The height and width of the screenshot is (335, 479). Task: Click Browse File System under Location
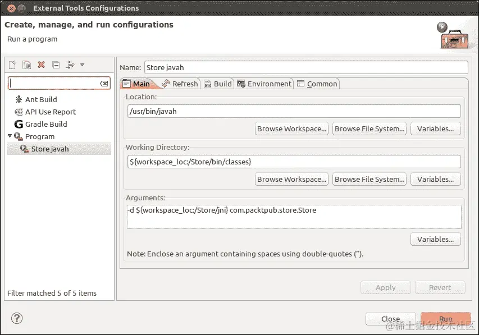369,129
